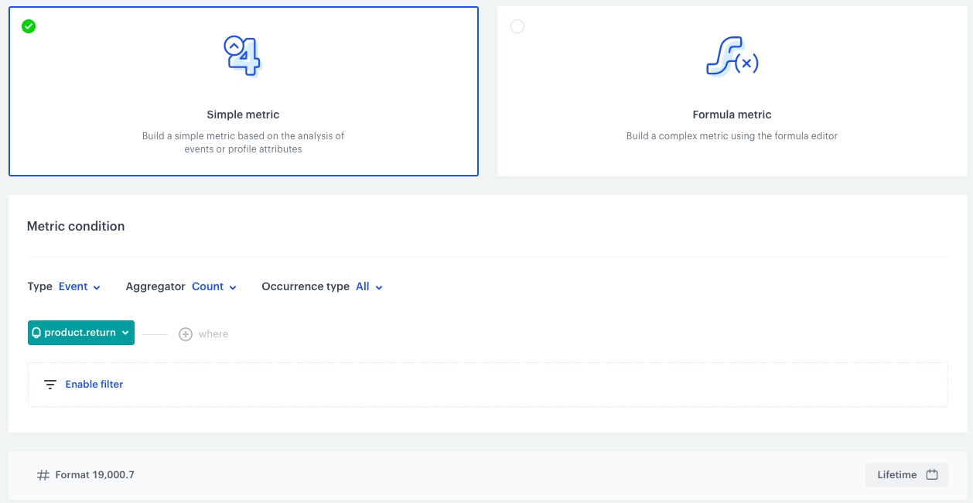Click the filter lines icon
This screenshot has height=503, width=973.
tap(50, 385)
